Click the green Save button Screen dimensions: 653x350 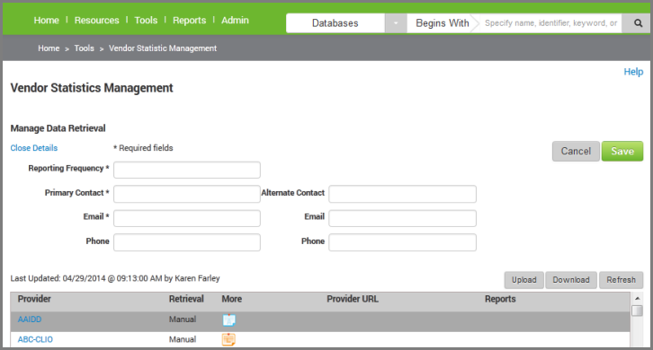coord(622,152)
